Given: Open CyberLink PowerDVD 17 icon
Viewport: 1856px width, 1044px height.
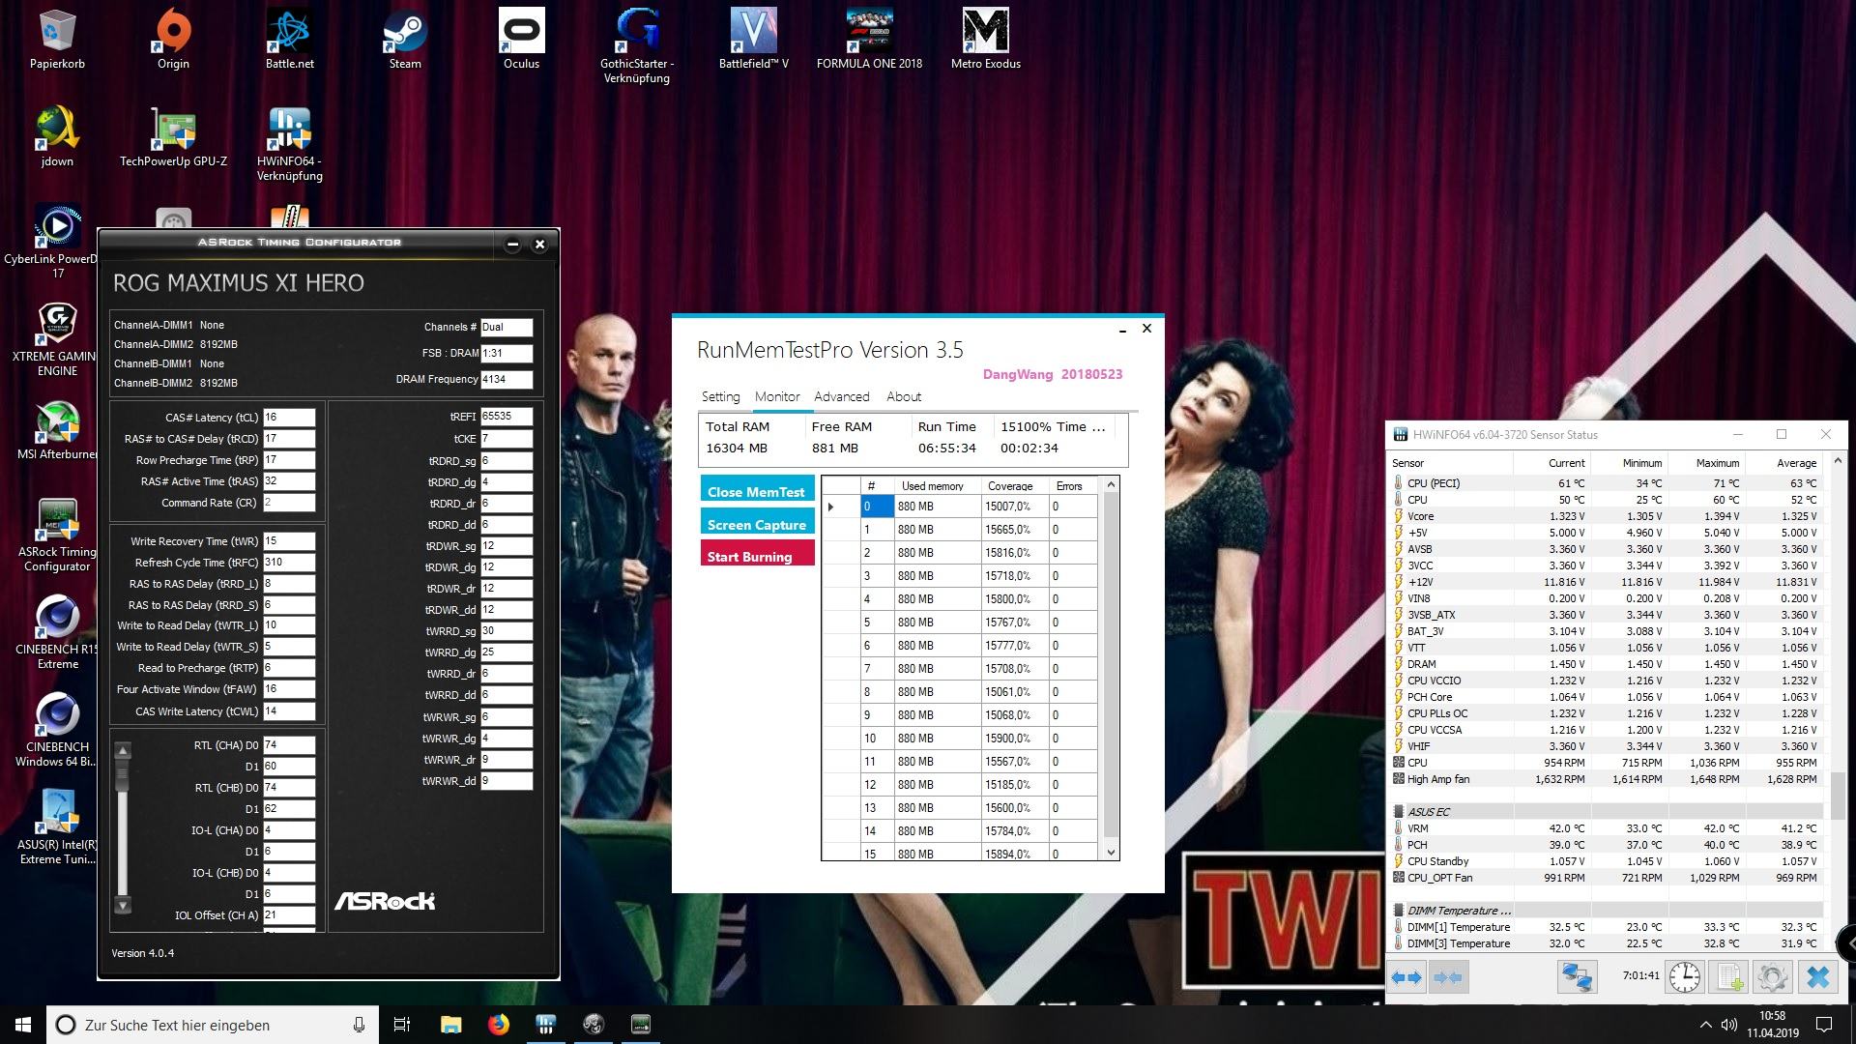Looking at the screenshot, I should [57, 241].
